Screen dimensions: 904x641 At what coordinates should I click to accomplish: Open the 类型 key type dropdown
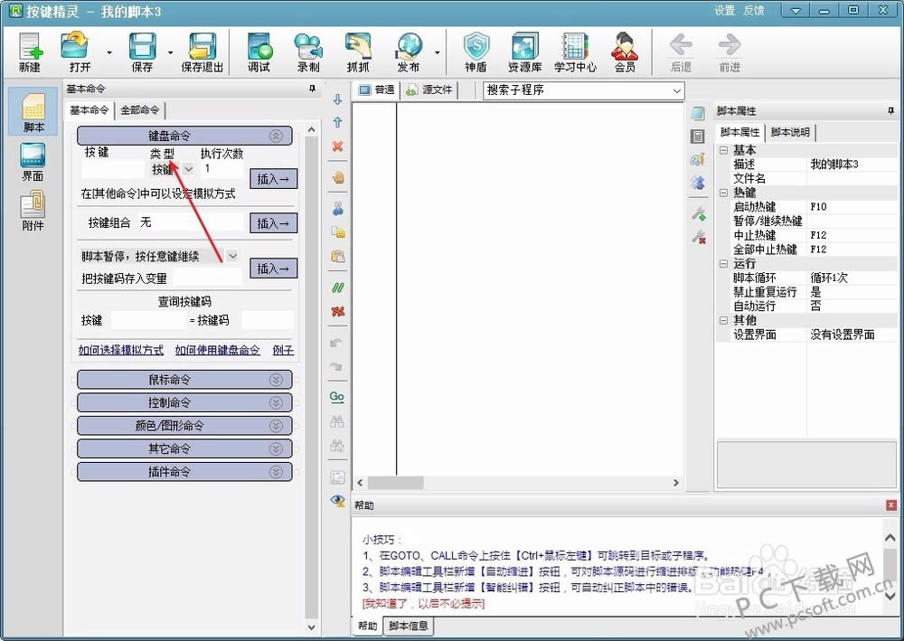[x=189, y=169]
